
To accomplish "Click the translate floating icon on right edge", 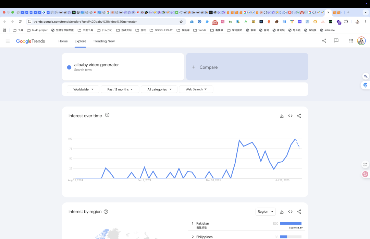I will [x=366, y=76].
